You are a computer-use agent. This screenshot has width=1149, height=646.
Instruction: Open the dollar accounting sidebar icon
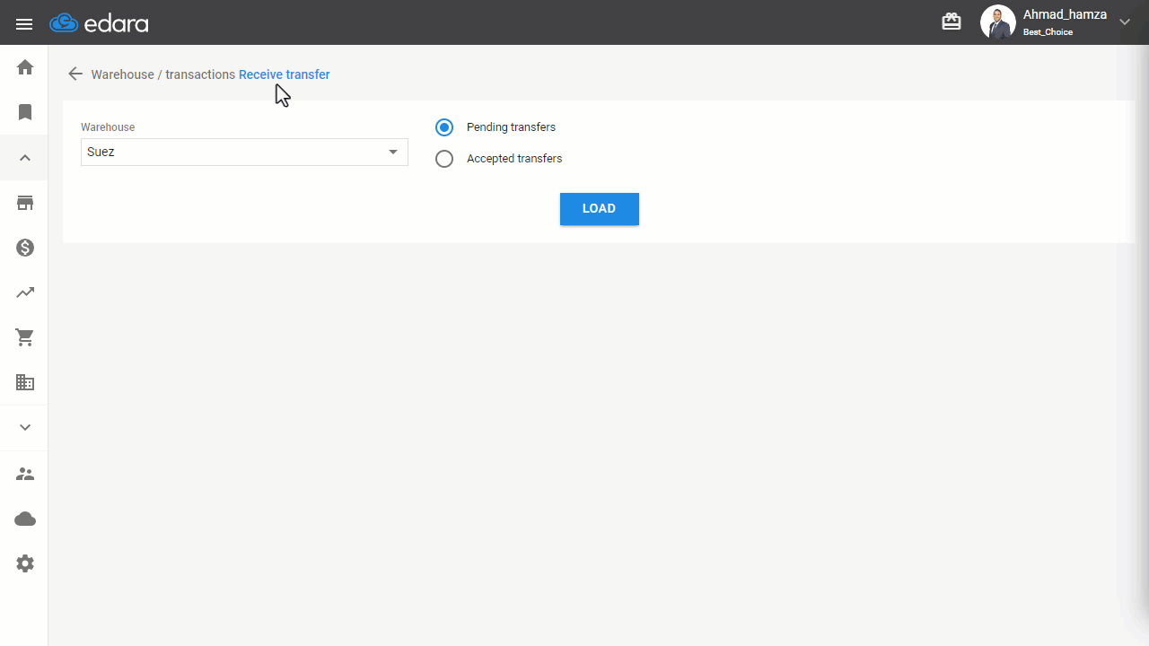coord(25,248)
